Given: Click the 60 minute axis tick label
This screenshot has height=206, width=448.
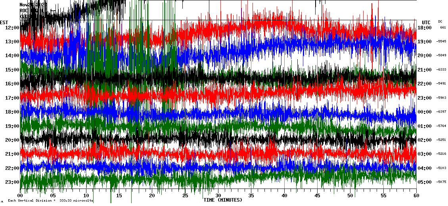Looking at the screenshot, I should (x=416, y=196).
